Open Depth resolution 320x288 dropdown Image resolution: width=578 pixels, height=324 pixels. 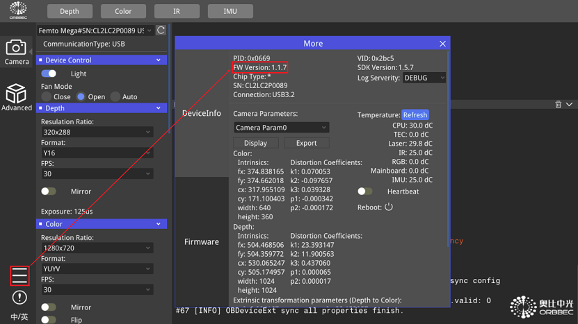[x=97, y=132]
